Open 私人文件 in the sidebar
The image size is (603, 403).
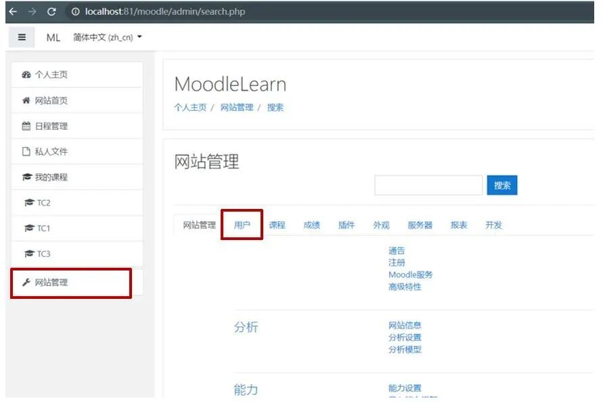pyautogui.click(x=77, y=151)
